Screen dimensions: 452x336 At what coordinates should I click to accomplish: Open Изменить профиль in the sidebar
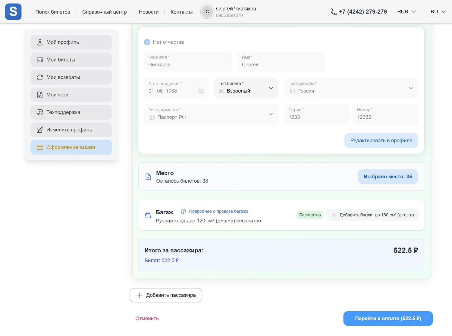click(x=71, y=130)
